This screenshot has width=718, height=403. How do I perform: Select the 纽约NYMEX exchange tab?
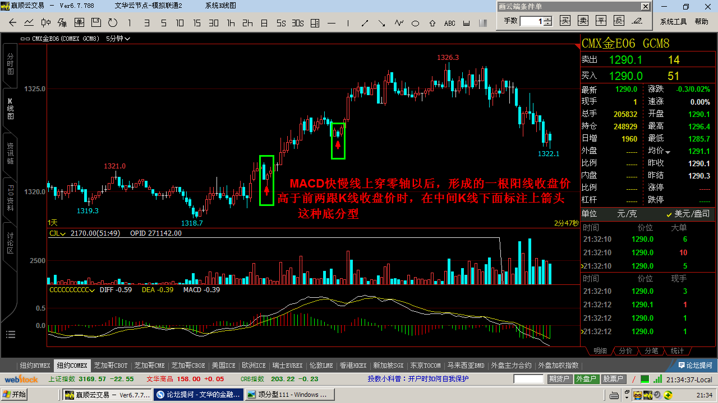coord(35,365)
